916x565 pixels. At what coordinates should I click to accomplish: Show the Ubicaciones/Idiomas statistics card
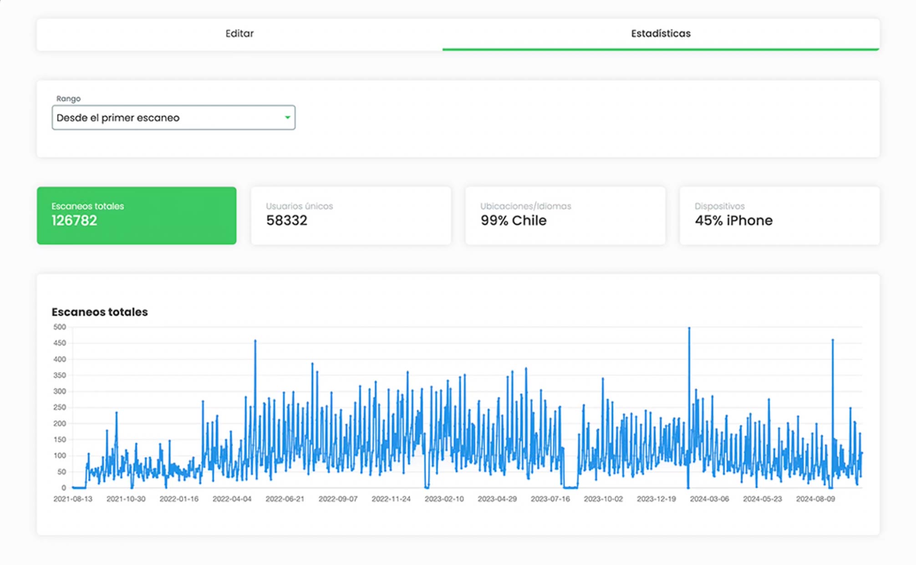[565, 216]
